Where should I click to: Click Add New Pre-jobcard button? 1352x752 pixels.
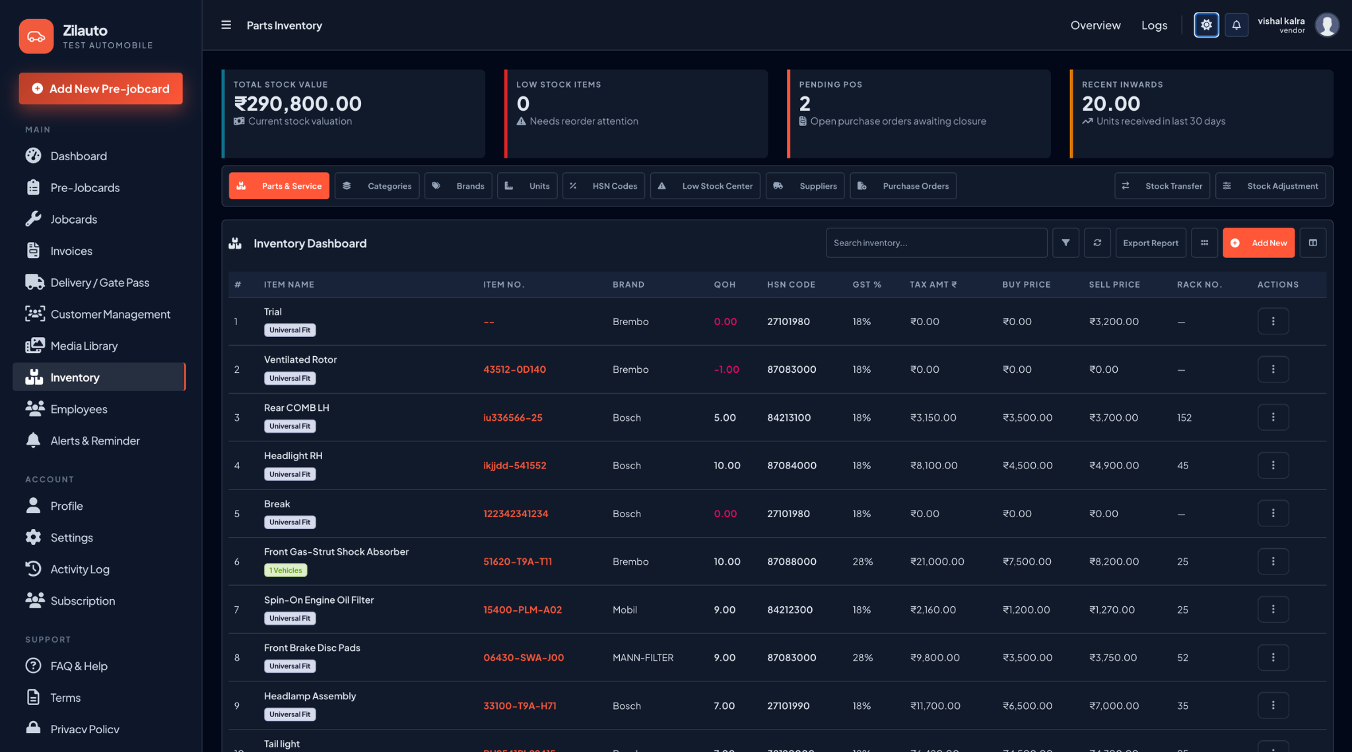pos(100,88)
